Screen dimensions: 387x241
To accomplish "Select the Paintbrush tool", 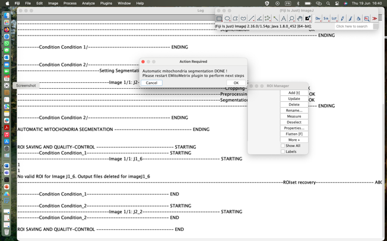I will (x=350, y=18).
